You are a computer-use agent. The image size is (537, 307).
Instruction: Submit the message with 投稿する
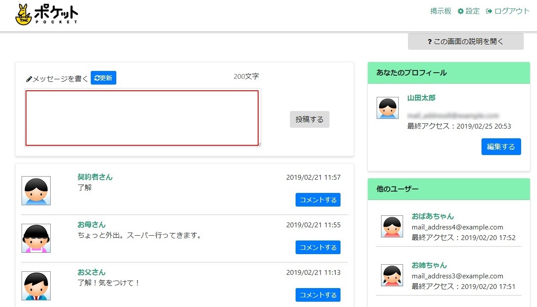(x=309, y=119)
